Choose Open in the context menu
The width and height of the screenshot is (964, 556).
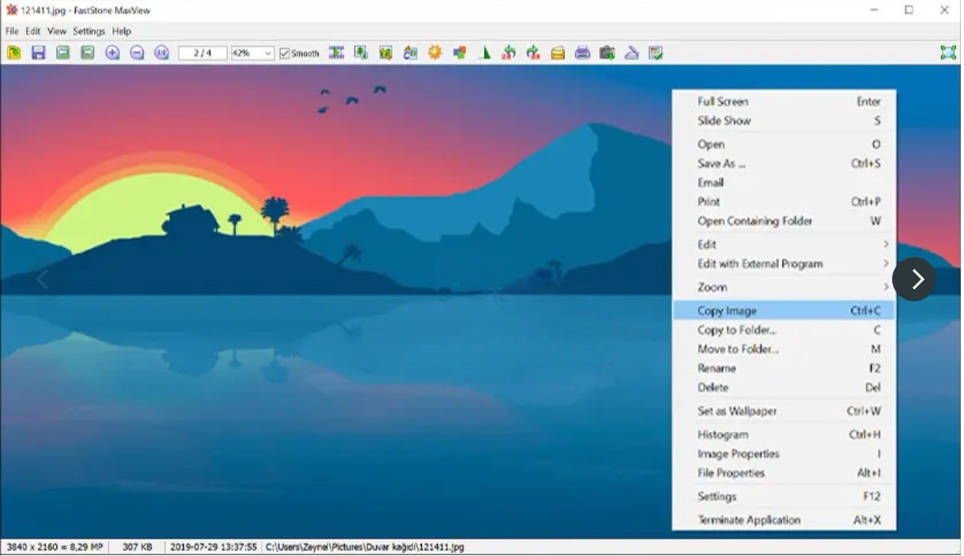coord(784,144)
